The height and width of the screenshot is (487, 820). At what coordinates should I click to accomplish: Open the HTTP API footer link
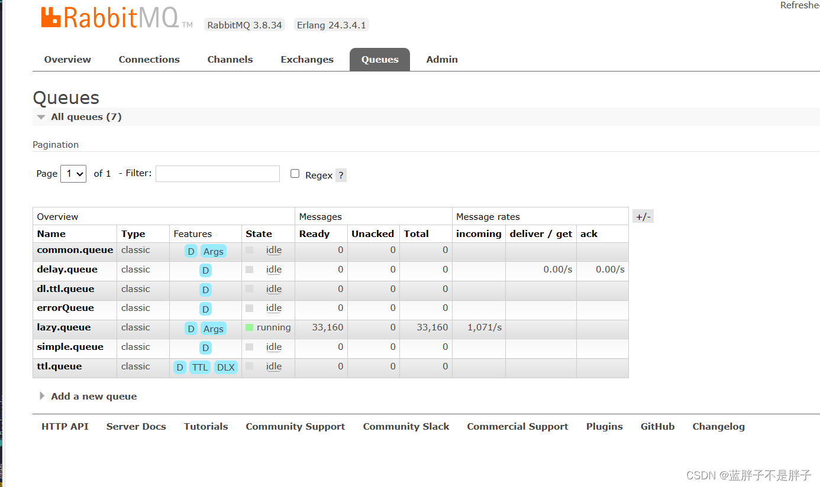click(x=65, y=426)
